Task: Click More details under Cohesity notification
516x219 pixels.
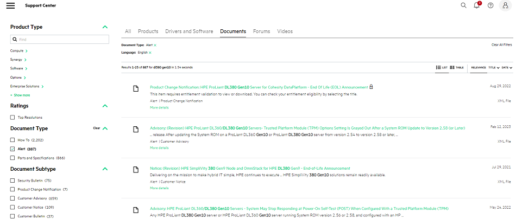Action: click(159, 107)
